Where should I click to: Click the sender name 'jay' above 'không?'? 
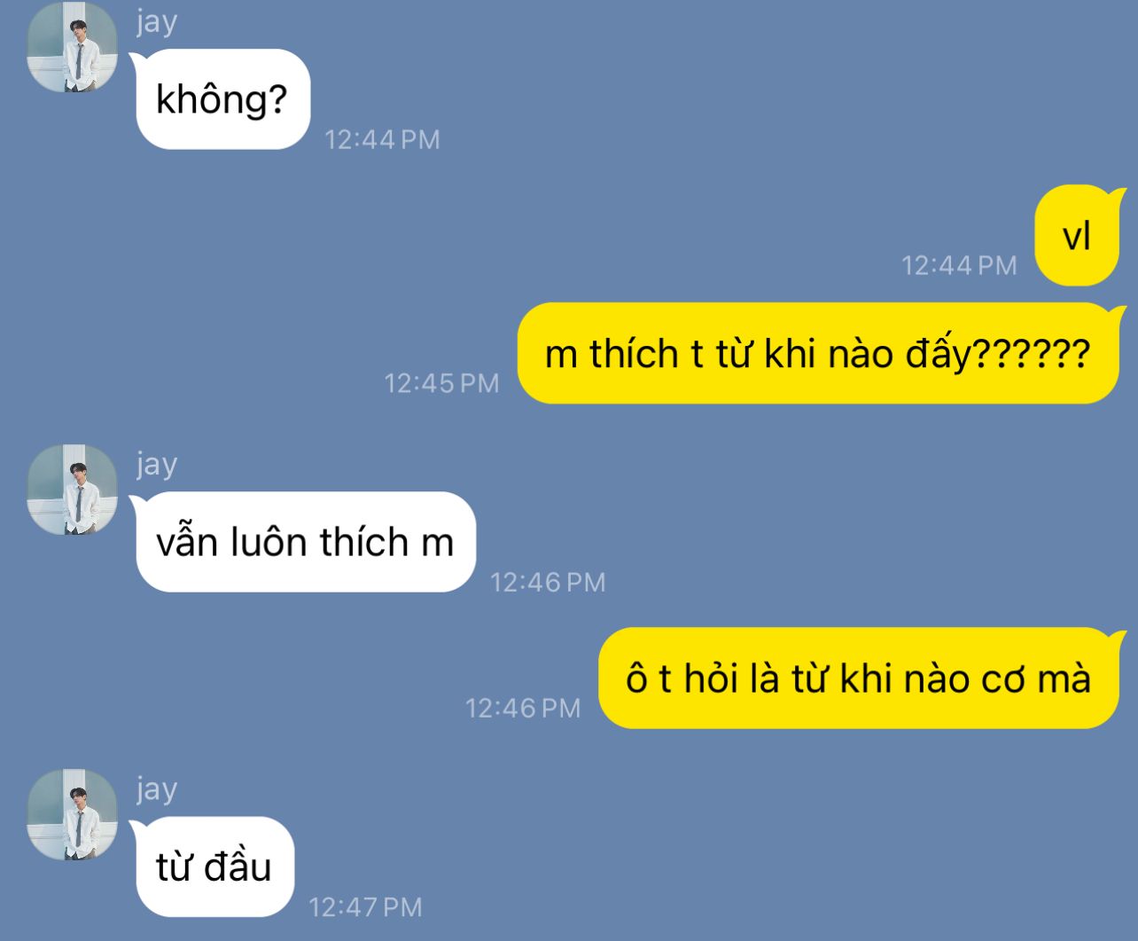click(x=157, y=22)
